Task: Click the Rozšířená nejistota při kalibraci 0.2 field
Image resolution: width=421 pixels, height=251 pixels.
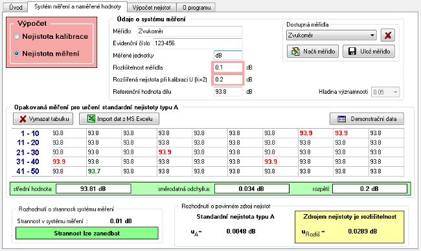Action: pos(228,80)
